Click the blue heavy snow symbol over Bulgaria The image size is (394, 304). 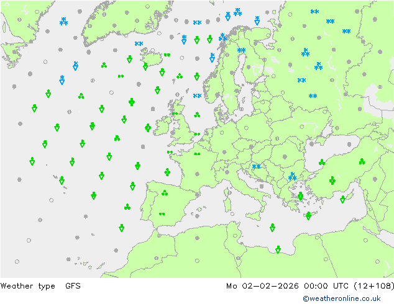(292, 176)
